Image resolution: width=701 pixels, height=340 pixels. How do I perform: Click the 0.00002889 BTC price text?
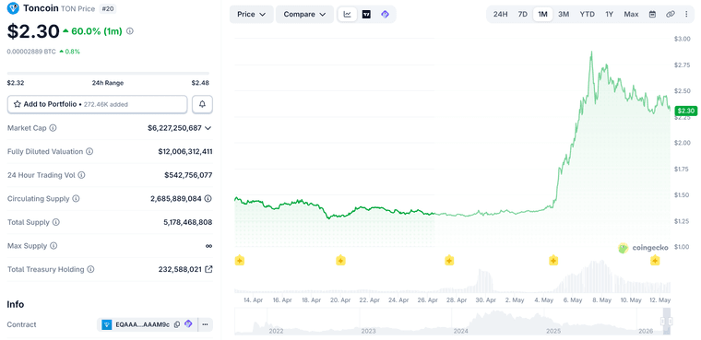pos(31,52)
